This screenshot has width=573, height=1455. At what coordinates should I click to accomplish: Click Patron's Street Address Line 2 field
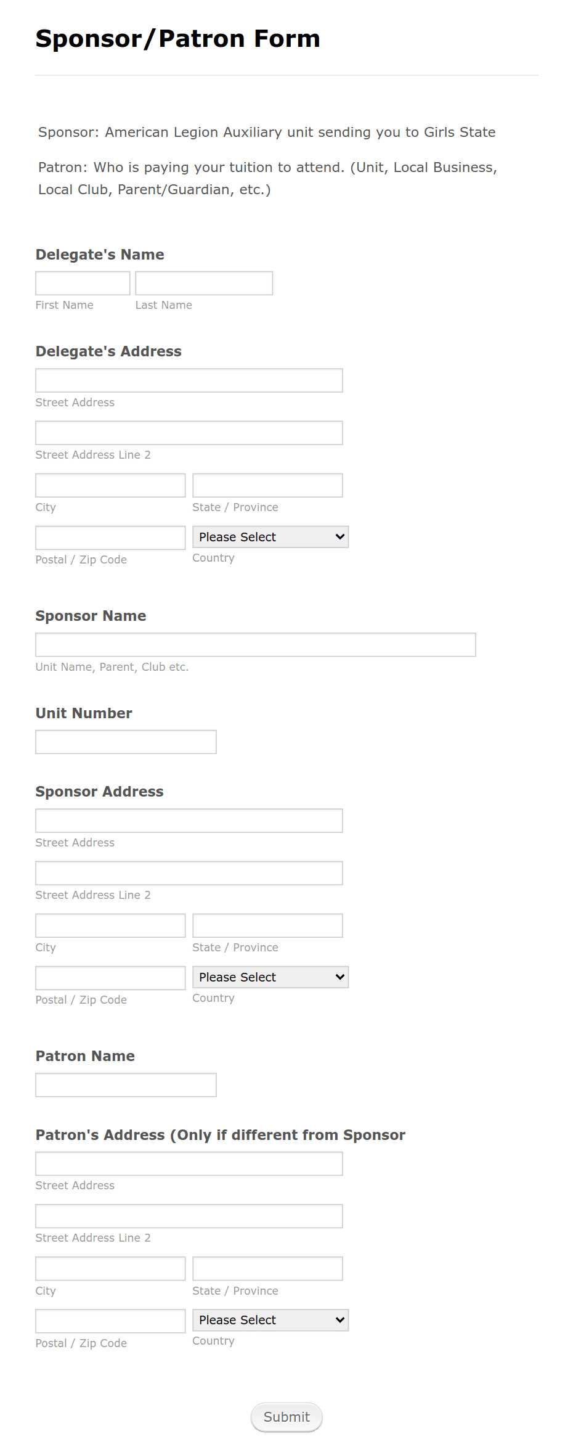point(189,1216)
